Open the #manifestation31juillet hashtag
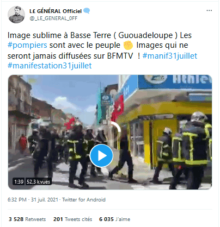Screen dimensions: 220x227 click(x=50, y=66)
